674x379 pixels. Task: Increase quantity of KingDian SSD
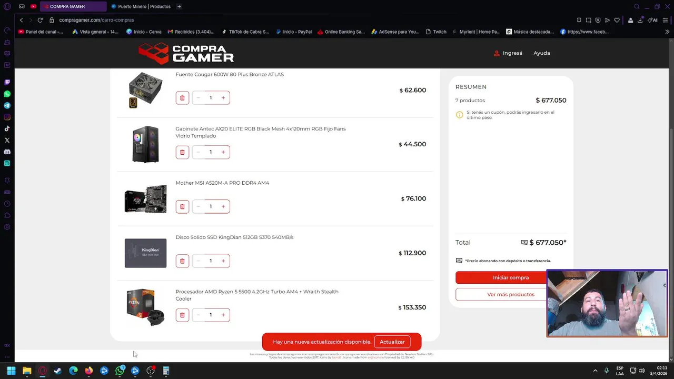[x=223, y=261]
